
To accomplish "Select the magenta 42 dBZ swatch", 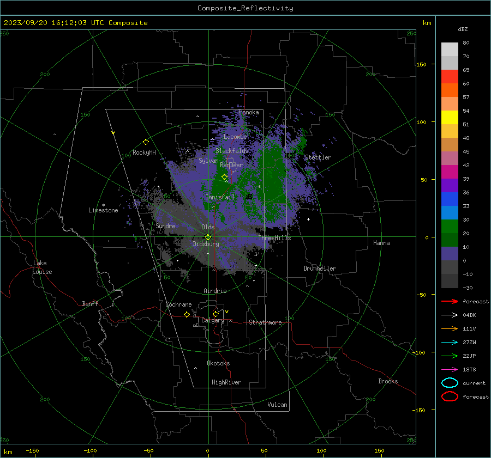I will (x=450, y=172).
